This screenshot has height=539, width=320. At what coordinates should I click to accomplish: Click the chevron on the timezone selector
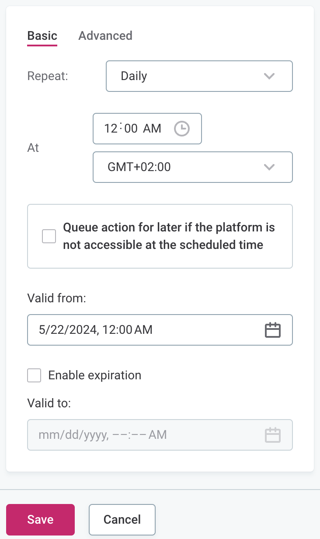tap(269, 167)
